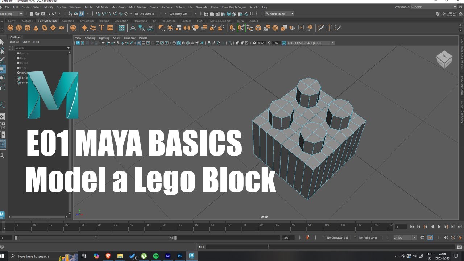Select the arrow Select tool in toolbox
The width and height of the screenshot is (464, 261).
[2, 42]
